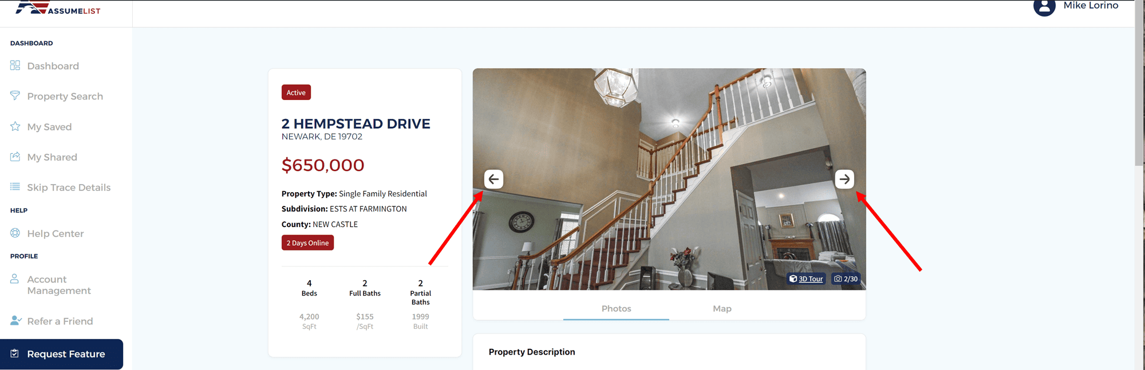Click the My Saved star icon
Image resolution: width=1145 pixels, height=370 pixels.
15,126
